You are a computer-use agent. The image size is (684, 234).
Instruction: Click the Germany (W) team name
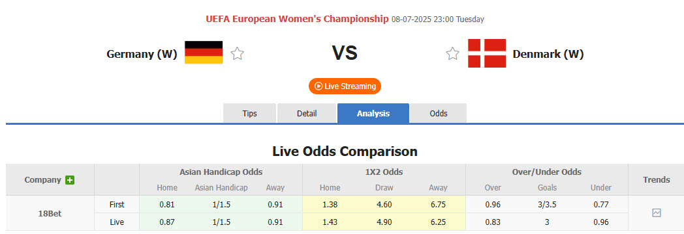(x=142, y=54)
